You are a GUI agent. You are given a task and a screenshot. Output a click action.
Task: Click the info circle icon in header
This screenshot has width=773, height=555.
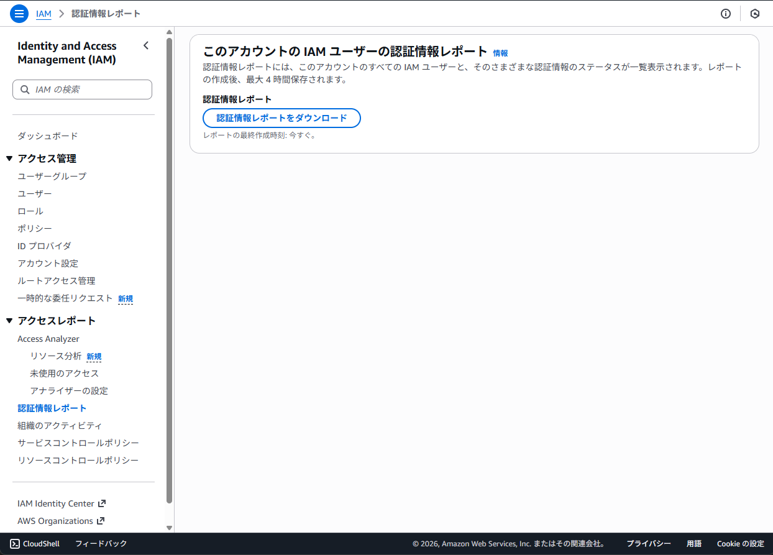tap(726, 14)
